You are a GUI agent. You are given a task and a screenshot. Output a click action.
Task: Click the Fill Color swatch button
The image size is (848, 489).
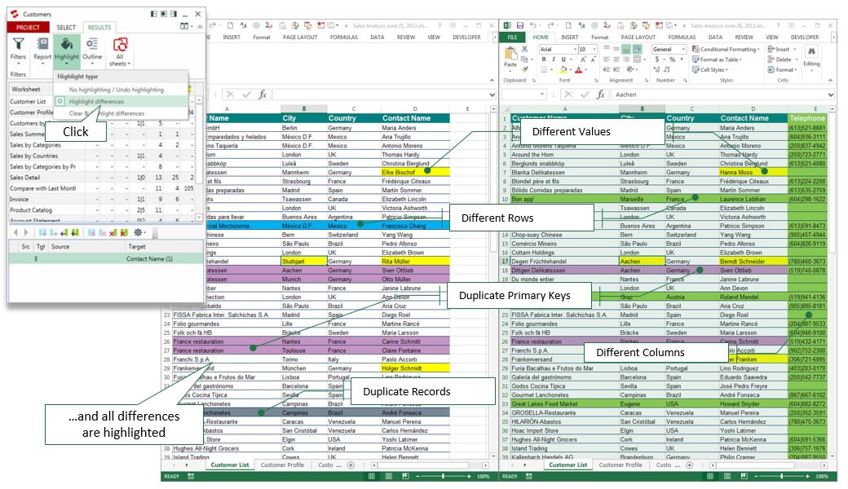click(564, 70)
